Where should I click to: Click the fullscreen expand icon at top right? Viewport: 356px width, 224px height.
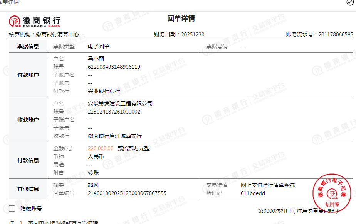(x=349, y=2)
